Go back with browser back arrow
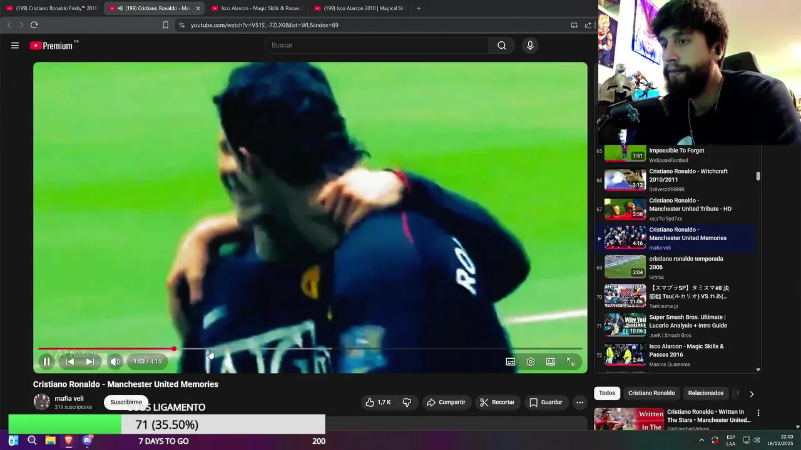The height and width of the screenshot is (450, 801). [9, 25]
